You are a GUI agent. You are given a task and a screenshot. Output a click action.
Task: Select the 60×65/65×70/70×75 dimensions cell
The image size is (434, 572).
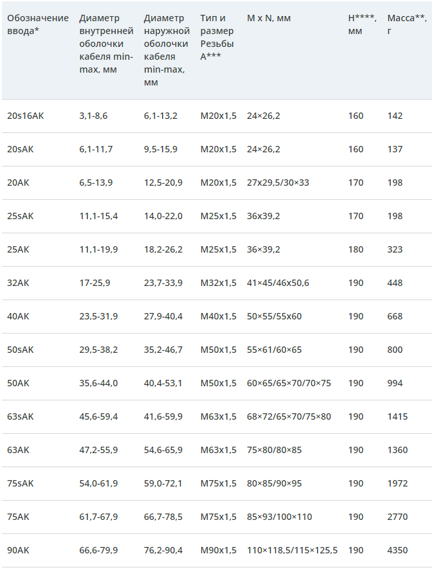289,383
